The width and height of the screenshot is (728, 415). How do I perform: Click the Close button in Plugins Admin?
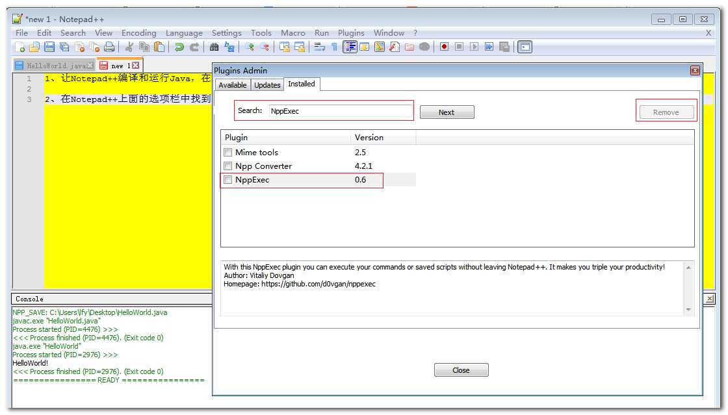(x=461, y=370)
